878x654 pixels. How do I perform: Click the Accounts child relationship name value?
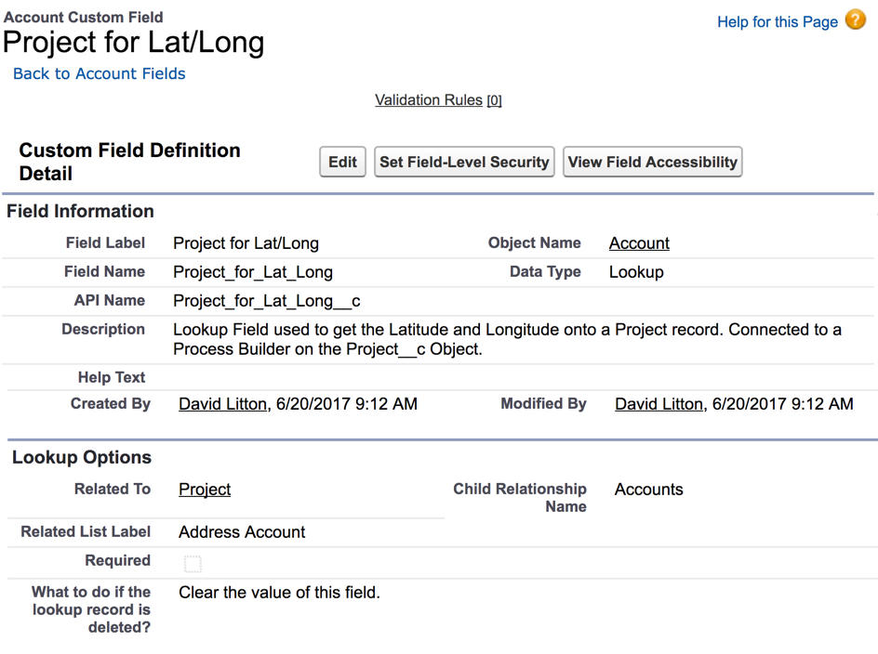[648, 490]
